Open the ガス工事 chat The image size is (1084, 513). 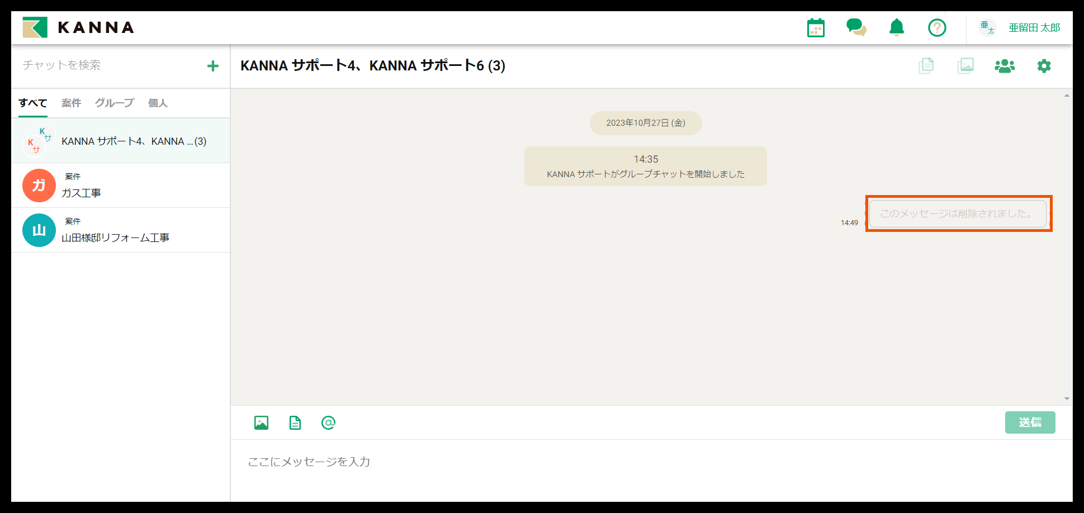tap(120, 186)
